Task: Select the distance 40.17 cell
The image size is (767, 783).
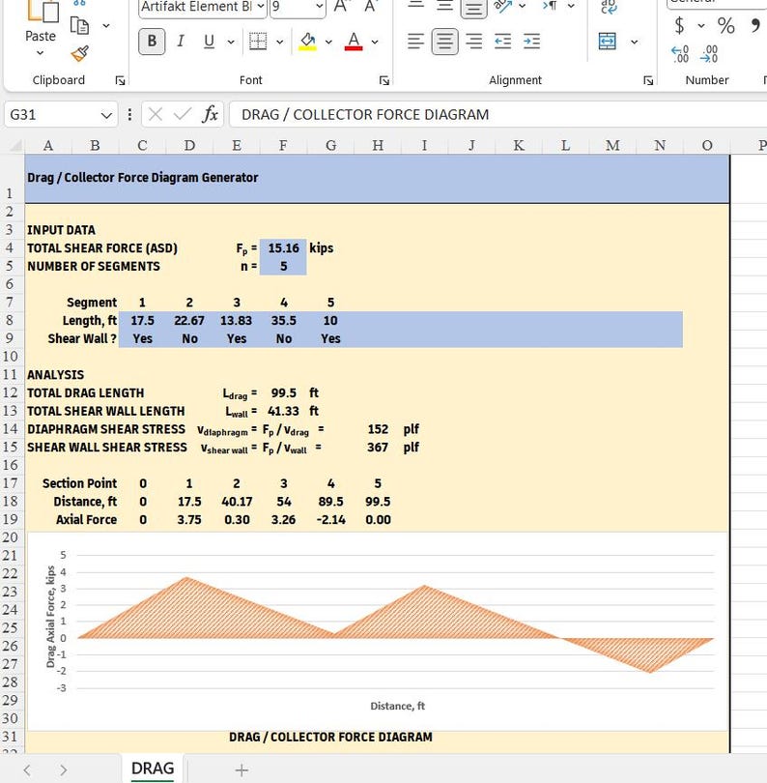Action: [x=237, y=502]
